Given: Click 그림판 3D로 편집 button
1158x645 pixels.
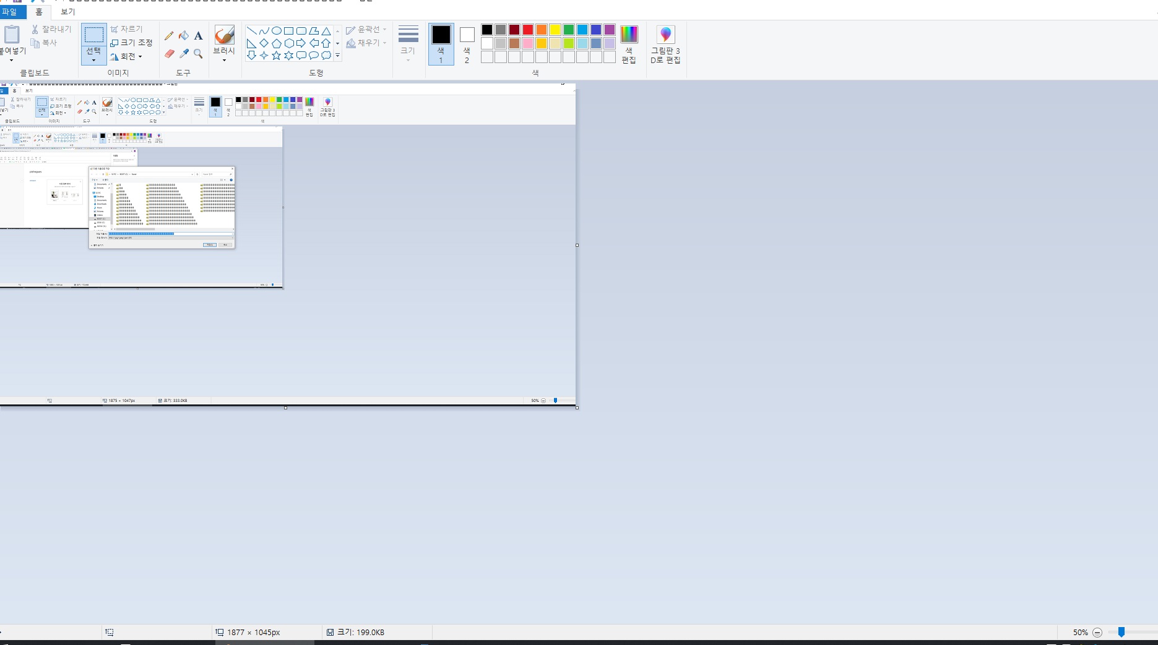Looking at the screenshot, I should [x=665, y=45].
